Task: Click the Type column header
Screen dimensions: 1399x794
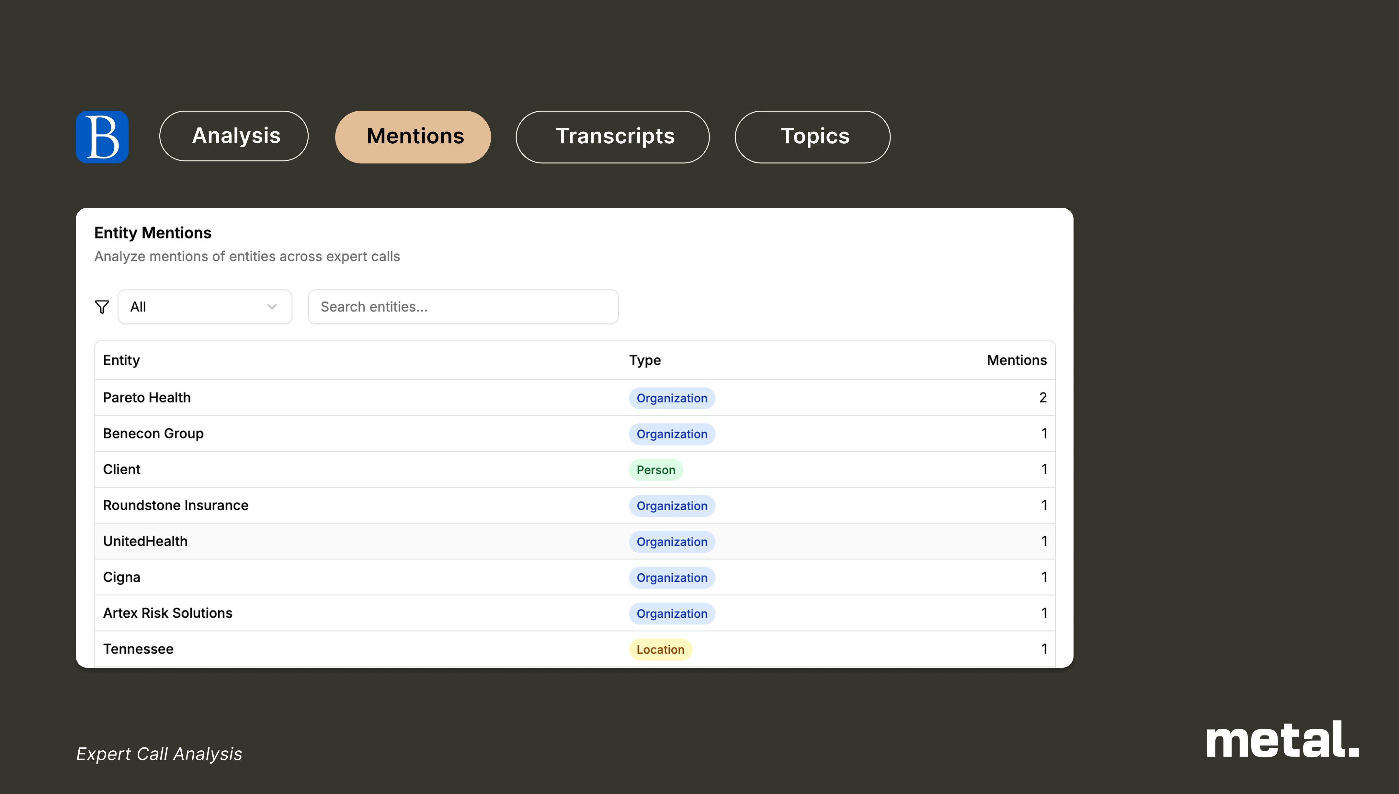Action: 645,360
